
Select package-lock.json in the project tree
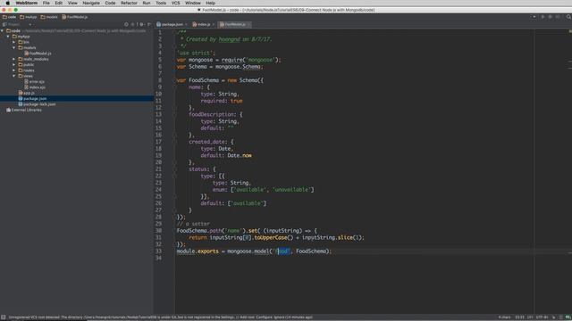click(37, 104)
